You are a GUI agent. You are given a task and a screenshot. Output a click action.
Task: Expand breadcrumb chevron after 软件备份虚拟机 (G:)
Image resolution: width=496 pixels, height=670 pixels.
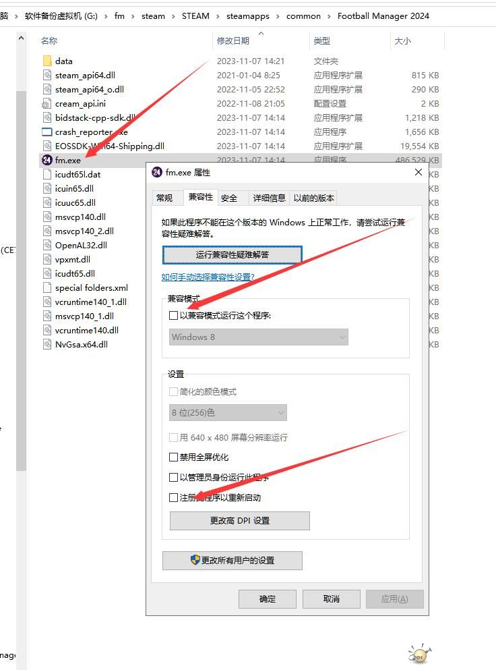coord(106,16)
